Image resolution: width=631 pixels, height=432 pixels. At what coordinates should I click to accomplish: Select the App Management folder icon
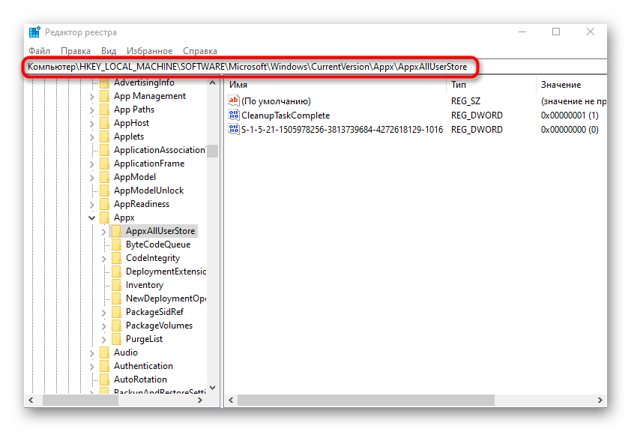click(x=105, y=96)
